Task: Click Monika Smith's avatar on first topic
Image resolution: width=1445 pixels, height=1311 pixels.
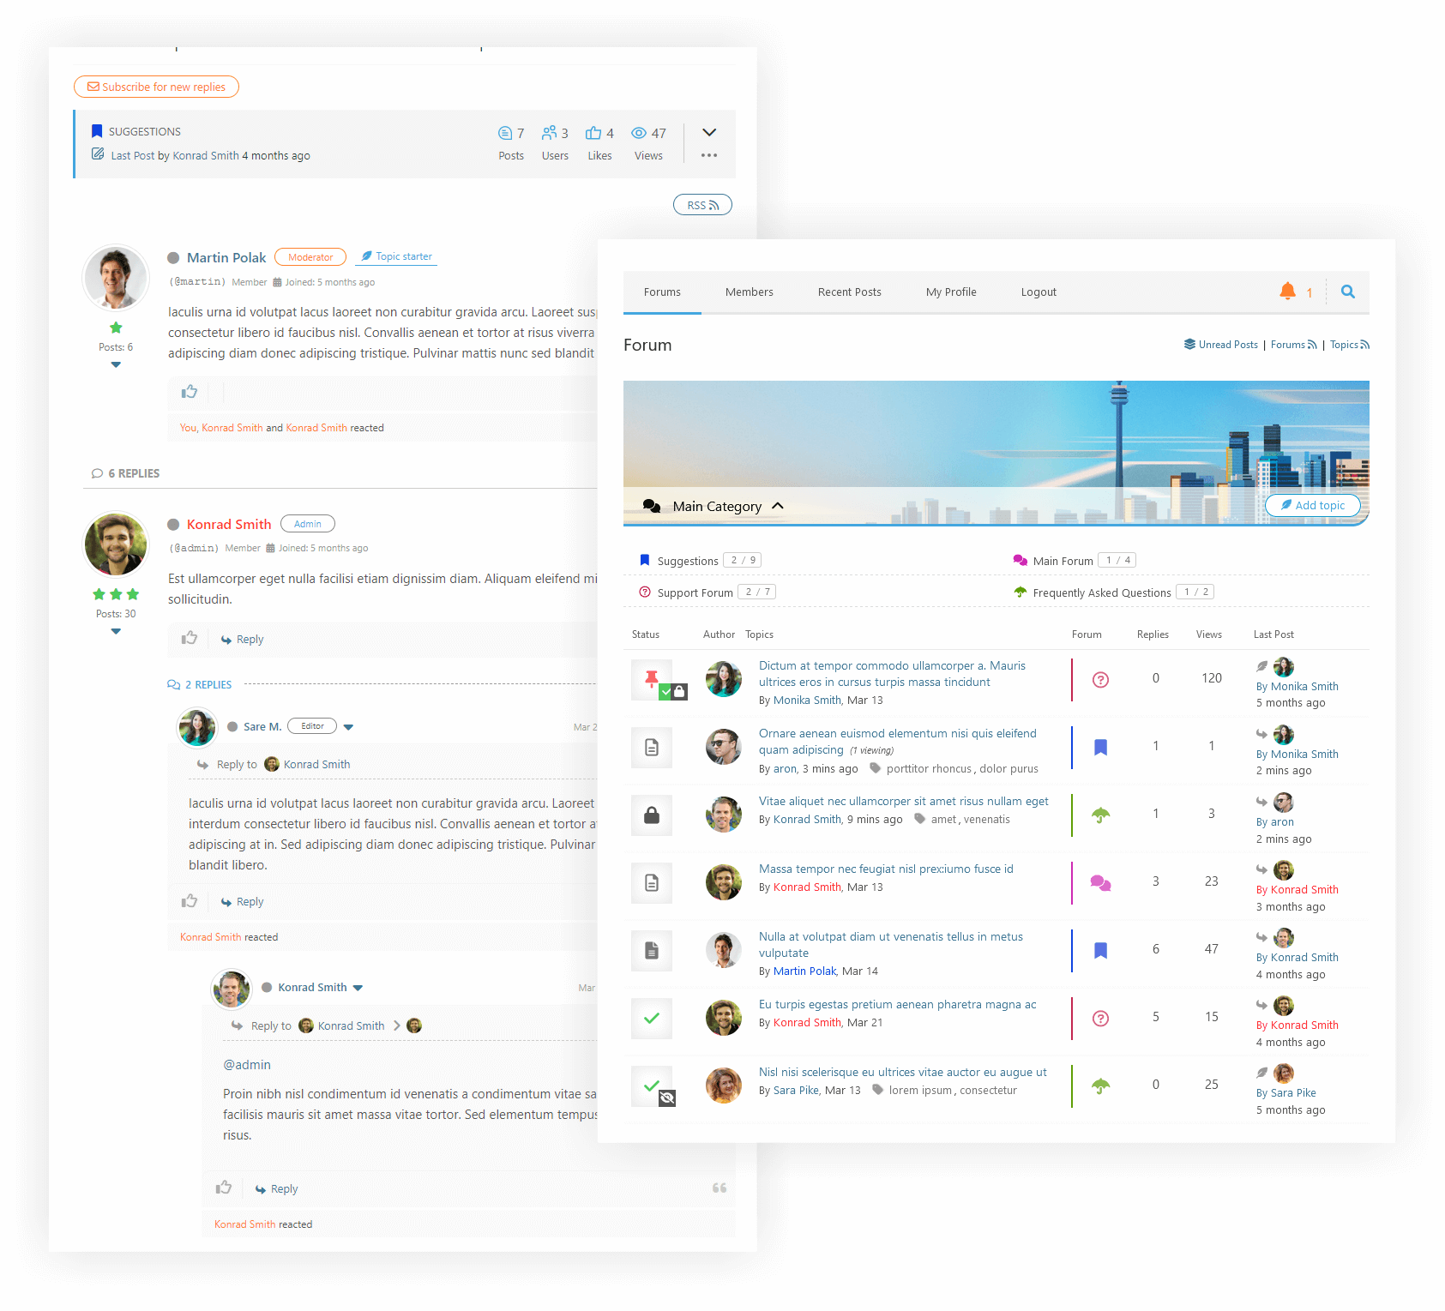Action: click(x=723, y=679)
